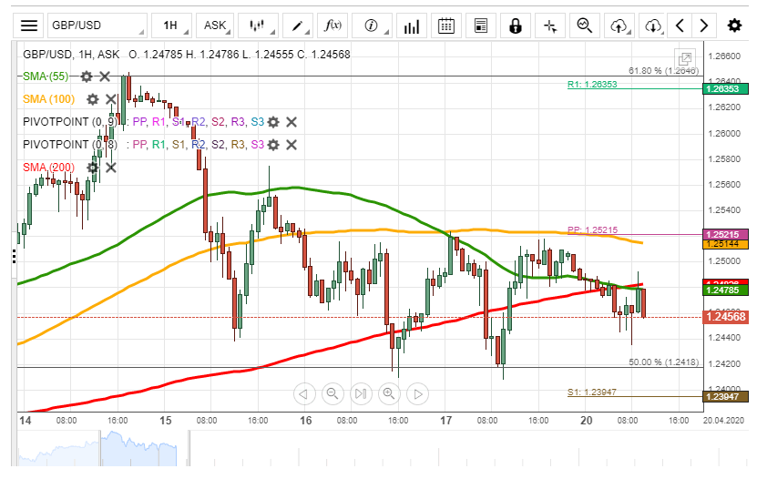Open the hamburger main menu
The image size is (757, 479).
pyautogui.click(x=29, y=25)
